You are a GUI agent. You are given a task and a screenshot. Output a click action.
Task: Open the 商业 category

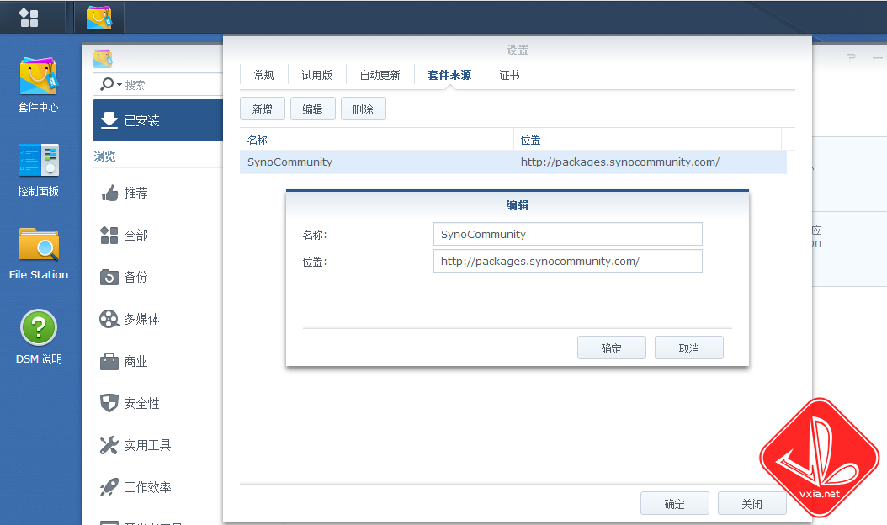point(158,361)
